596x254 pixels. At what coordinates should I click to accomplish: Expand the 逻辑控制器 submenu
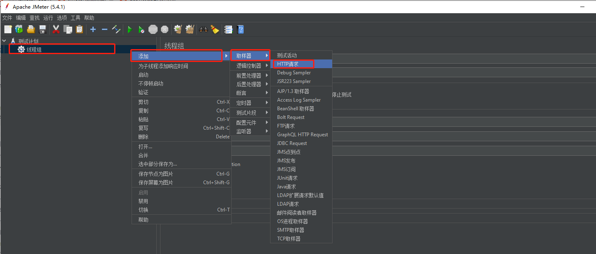pos(251,66)
